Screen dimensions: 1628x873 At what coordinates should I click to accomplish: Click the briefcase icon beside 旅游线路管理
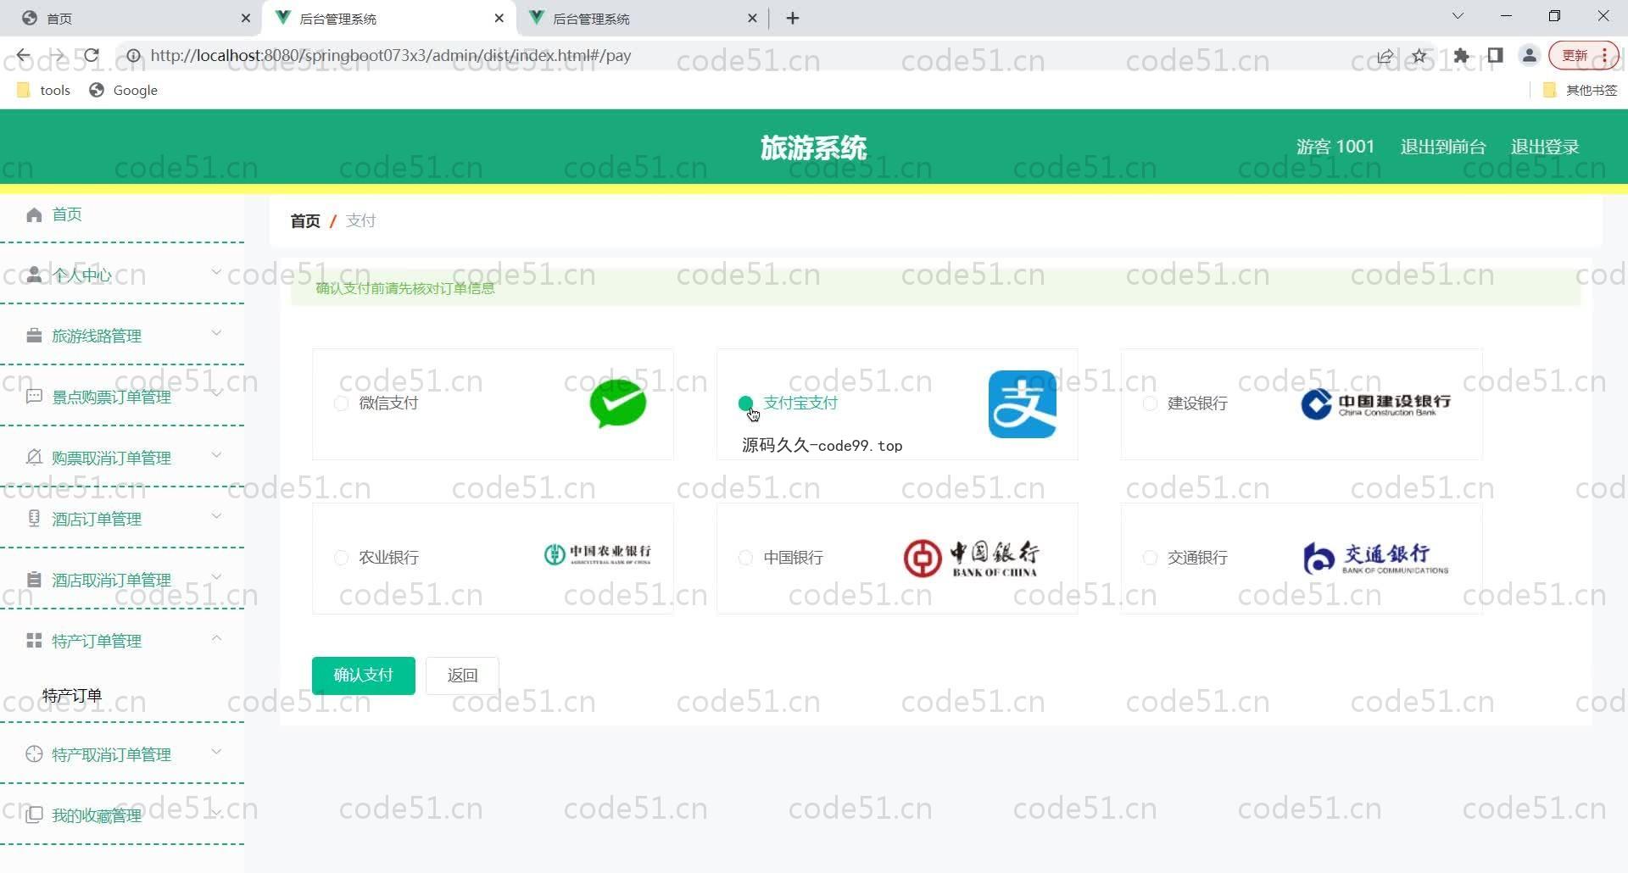click(34, 336)
